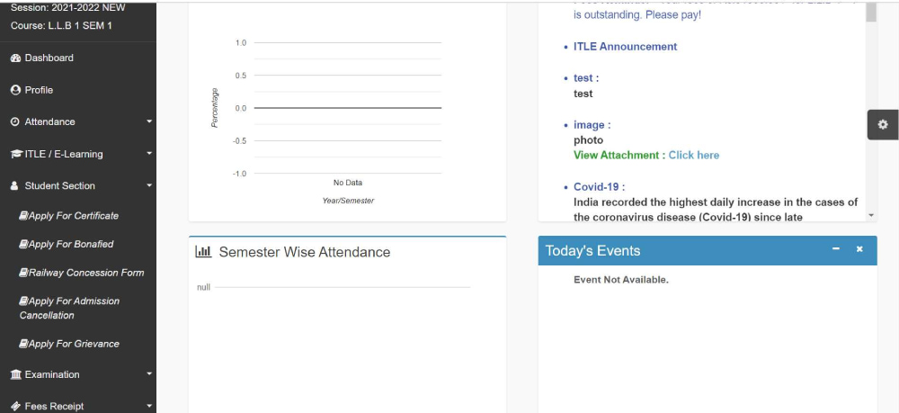
Task: Expand the ITLE / E-Learning submenu arrow
Action: point(149,154)
